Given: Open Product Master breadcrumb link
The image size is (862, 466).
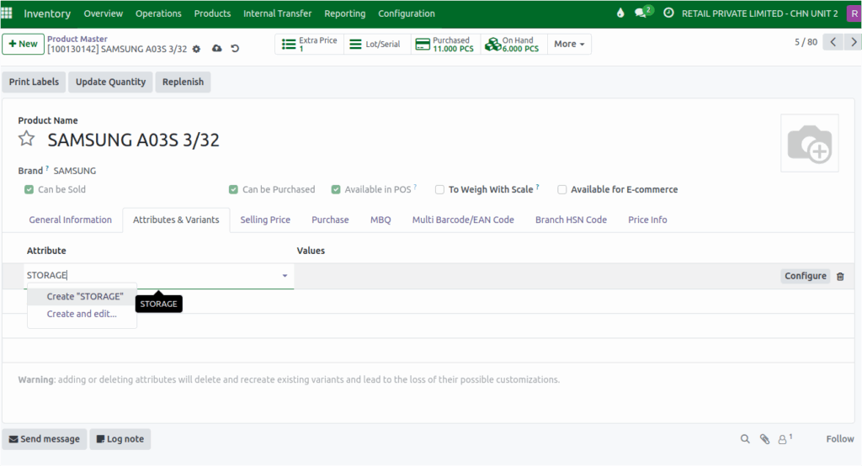Looking at the screenshot, I should (77, 39).
